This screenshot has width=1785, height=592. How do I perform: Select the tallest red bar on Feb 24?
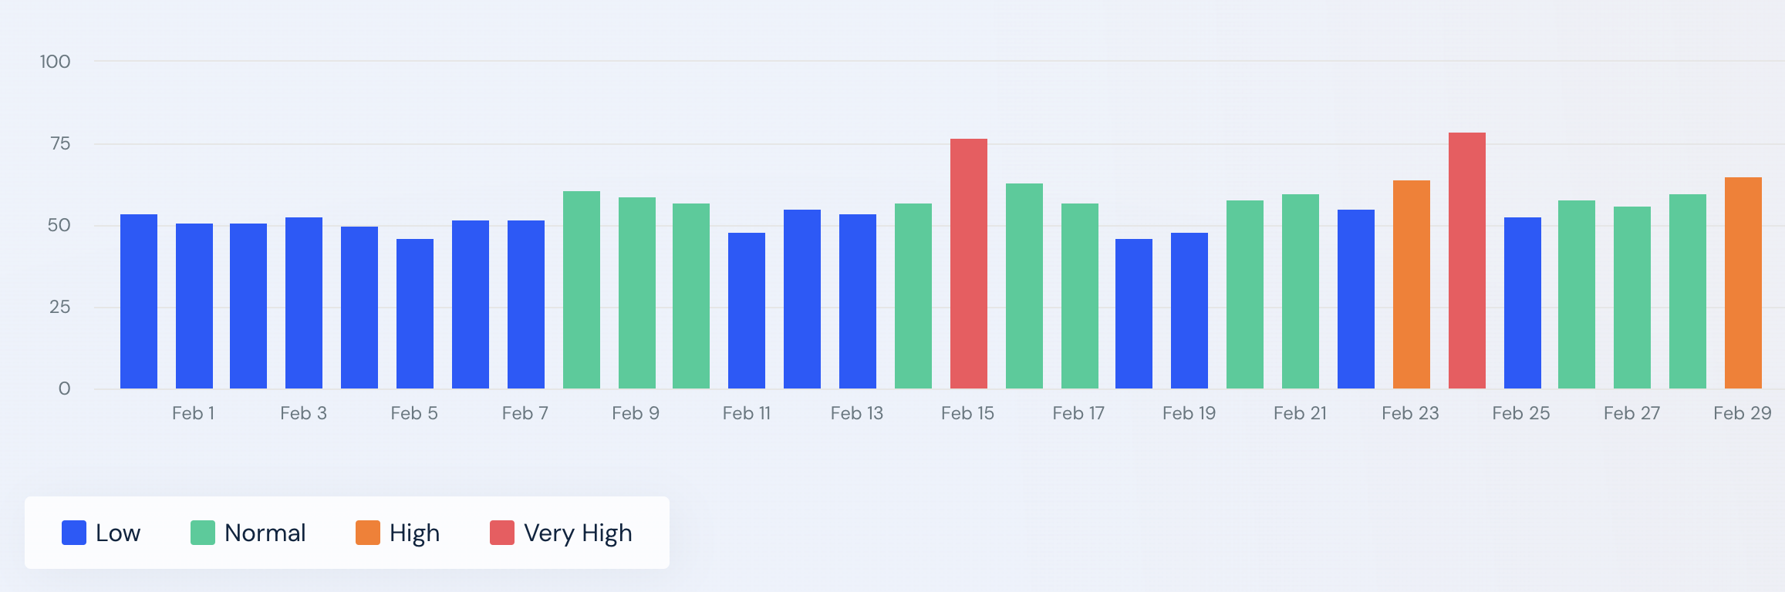pyautogui.click(x=1467, y=261)
